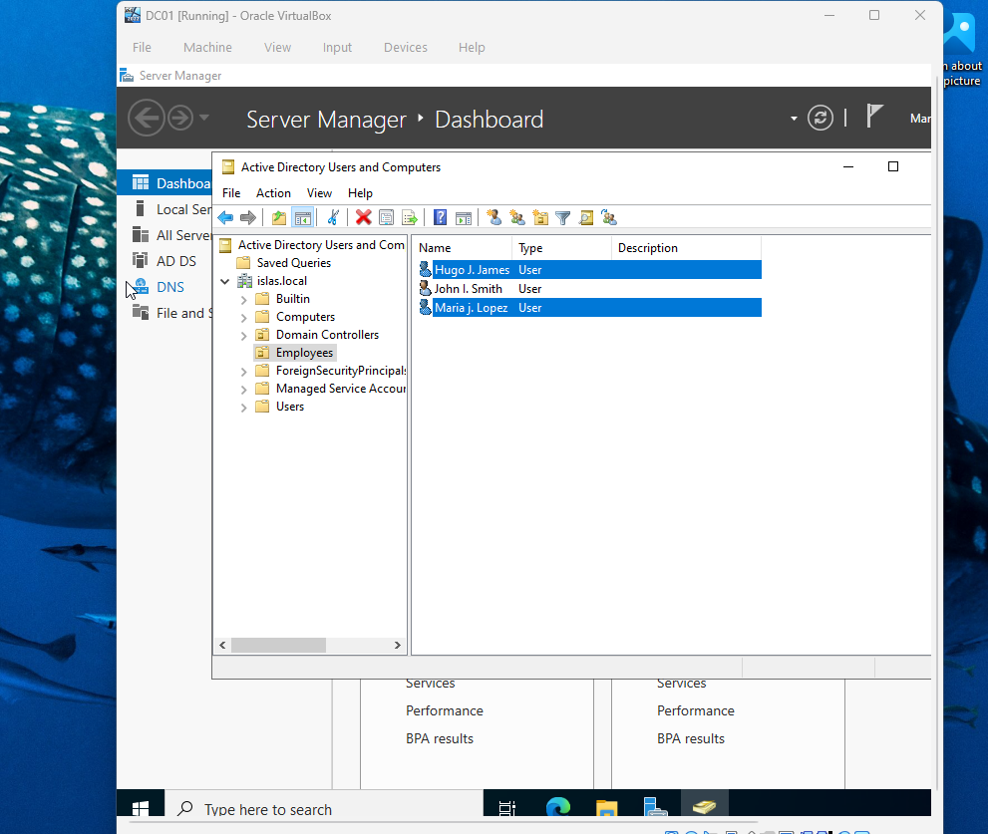Open VirtualBox Input menu
This screenshot has width=988, height=834.
pyautogui.click(x=337, y=47)
